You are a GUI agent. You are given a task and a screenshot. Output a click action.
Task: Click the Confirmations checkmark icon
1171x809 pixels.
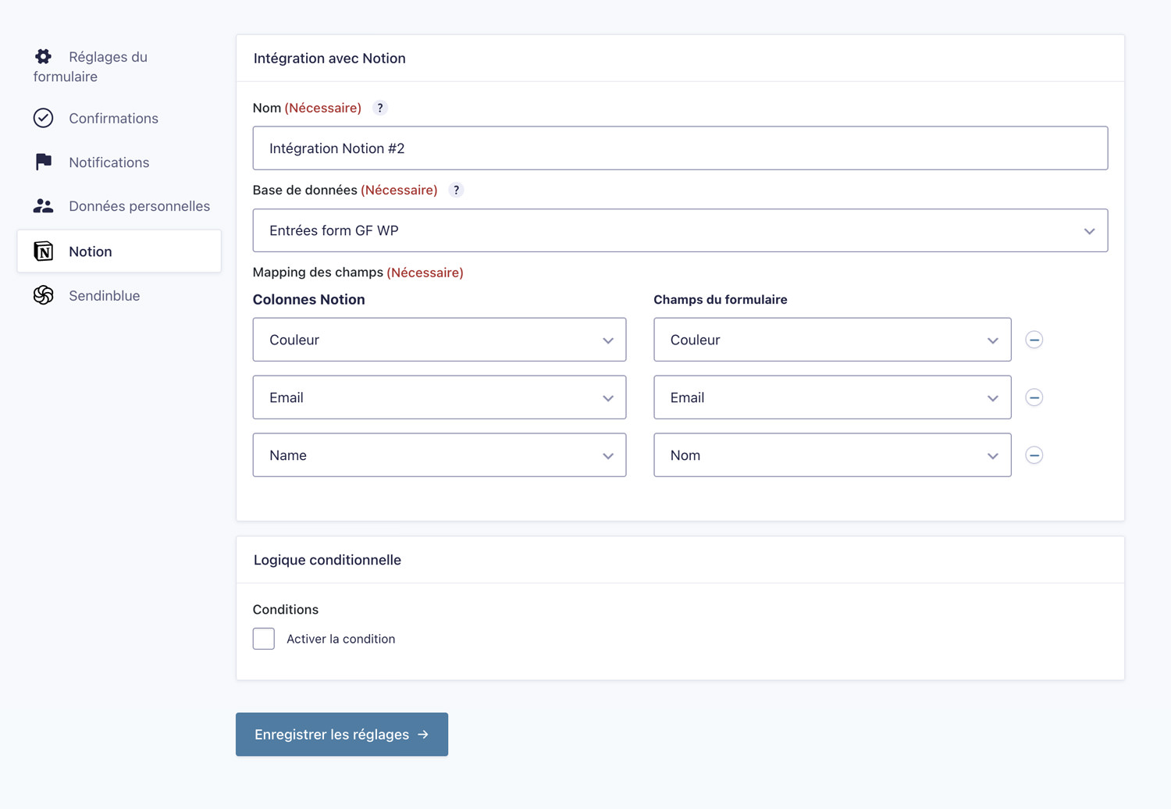[x=43, y=118]
